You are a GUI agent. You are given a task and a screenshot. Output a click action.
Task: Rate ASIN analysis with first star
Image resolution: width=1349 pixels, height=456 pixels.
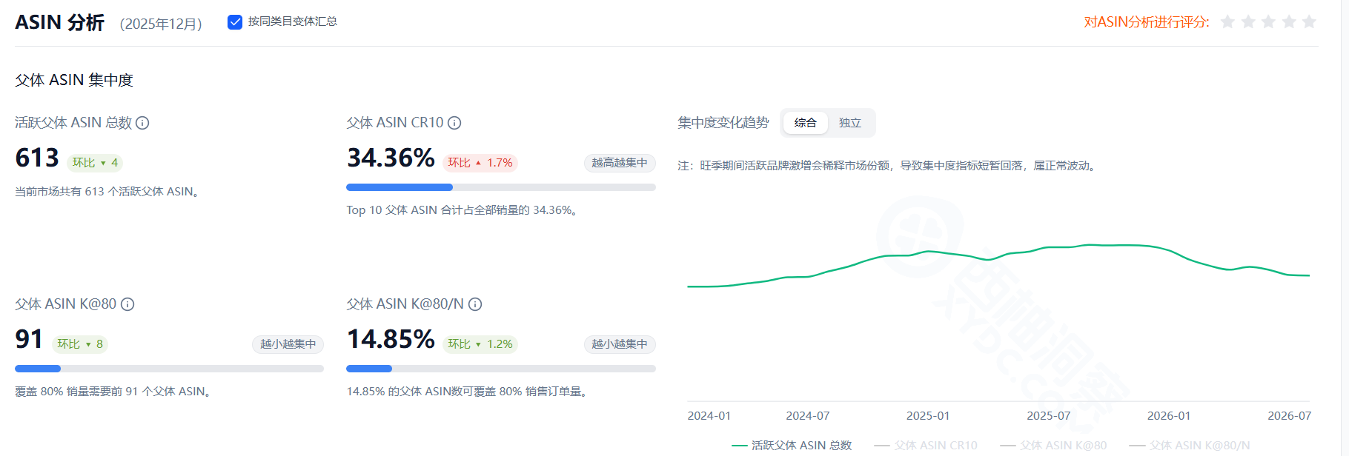click(x=1227, y=21)
